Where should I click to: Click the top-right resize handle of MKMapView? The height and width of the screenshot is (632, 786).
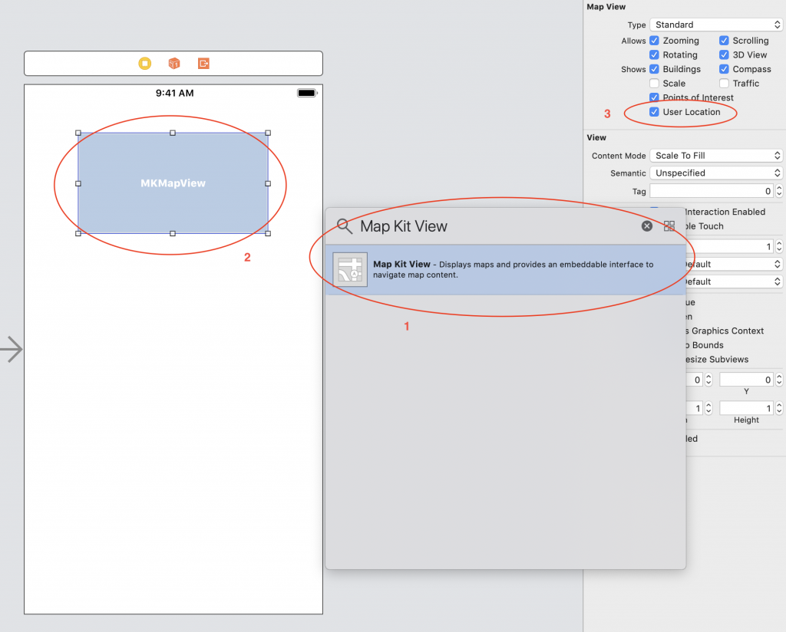tap(268, 133)
